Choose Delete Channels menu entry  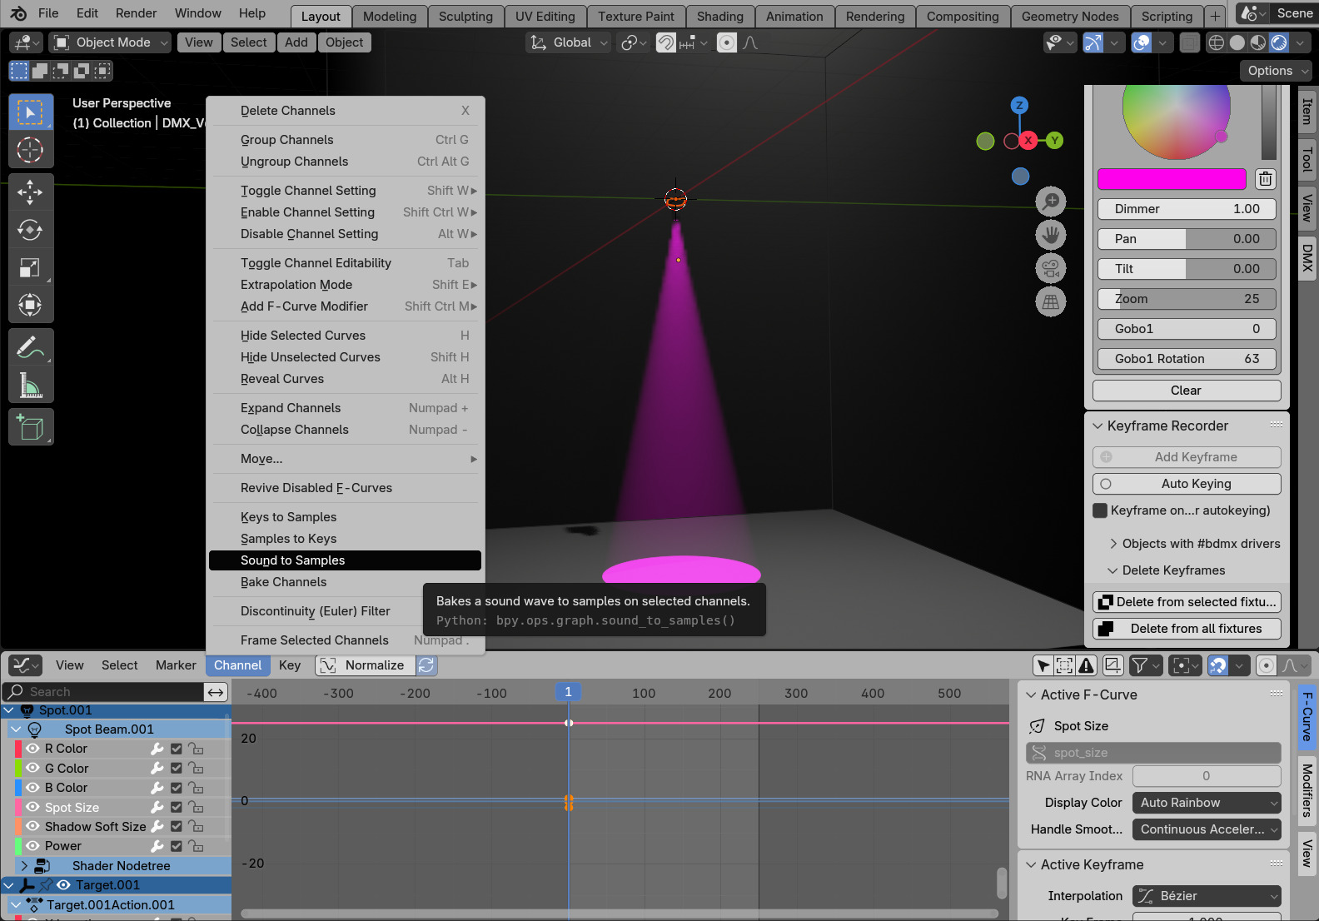click(345, 111)
